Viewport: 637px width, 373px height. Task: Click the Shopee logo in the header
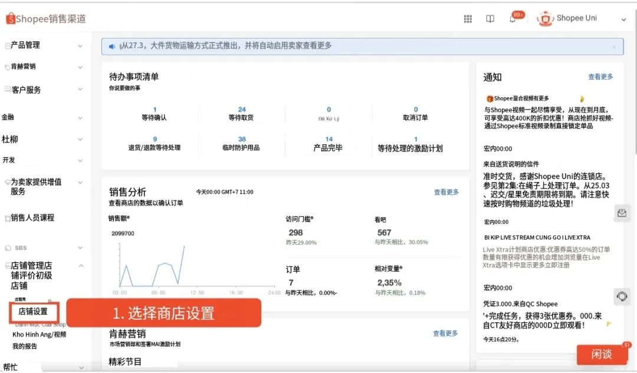click(11, 19)
